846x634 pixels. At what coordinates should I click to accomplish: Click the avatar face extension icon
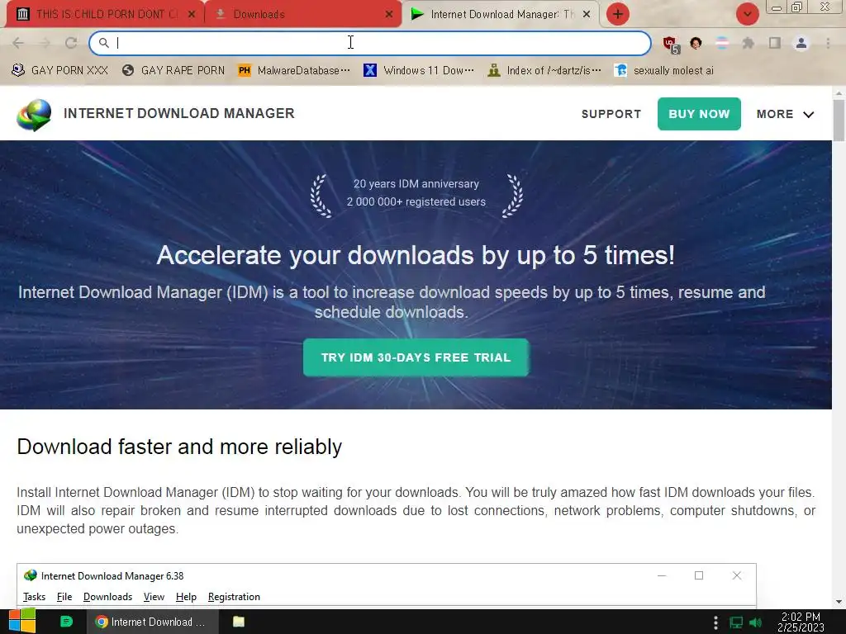[x=696, y=43]
